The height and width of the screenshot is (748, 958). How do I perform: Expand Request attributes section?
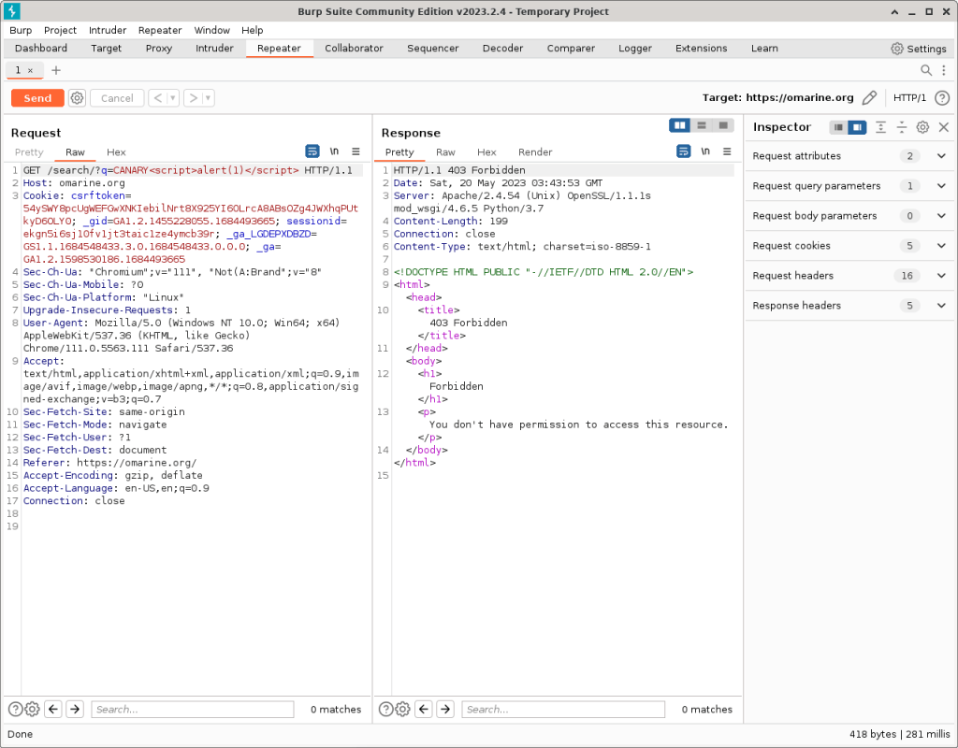point(941,156)
